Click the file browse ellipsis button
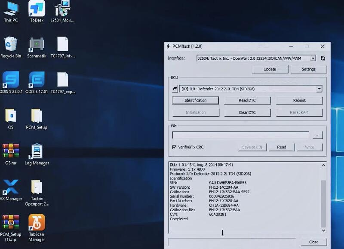The width and height of the screenshot is (344, 249). tap(317, 135)
